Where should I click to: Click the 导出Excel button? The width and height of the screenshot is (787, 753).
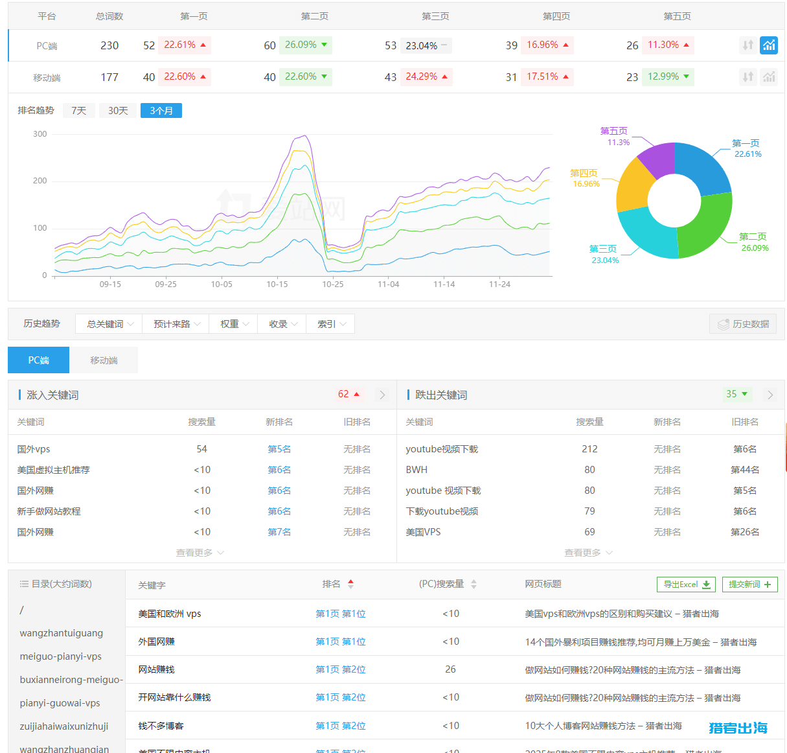[686, 585]
